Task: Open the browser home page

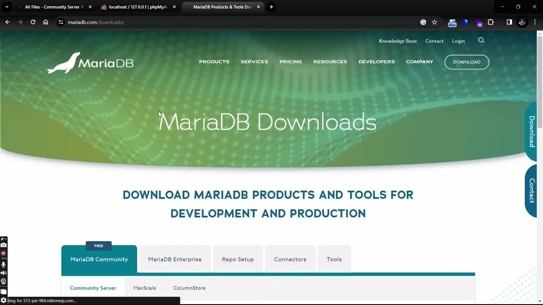Action: point(46,22)
